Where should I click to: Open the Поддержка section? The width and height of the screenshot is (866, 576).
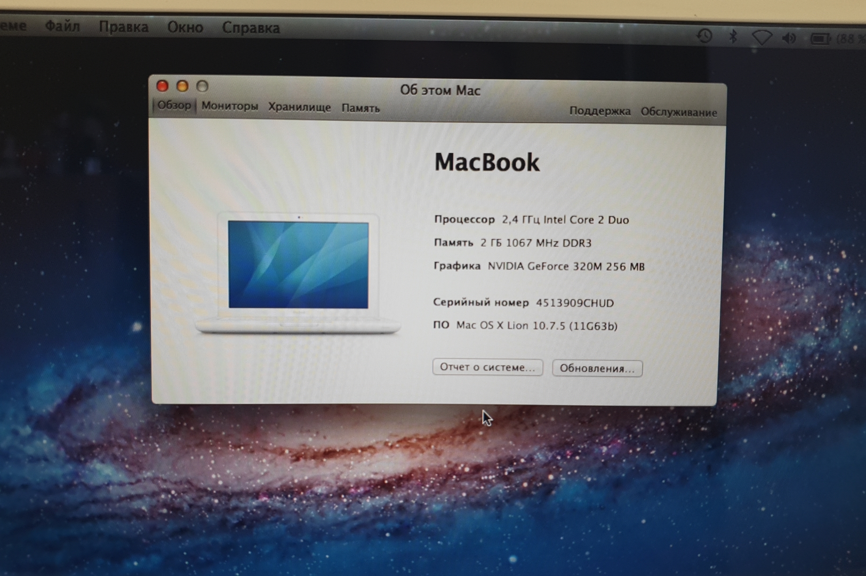[599, 111]
